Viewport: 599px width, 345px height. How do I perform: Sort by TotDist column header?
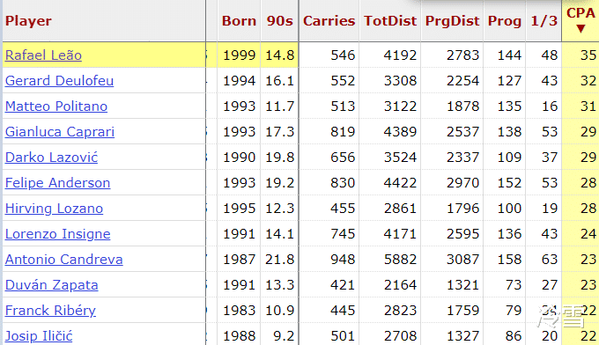[390, 21]
